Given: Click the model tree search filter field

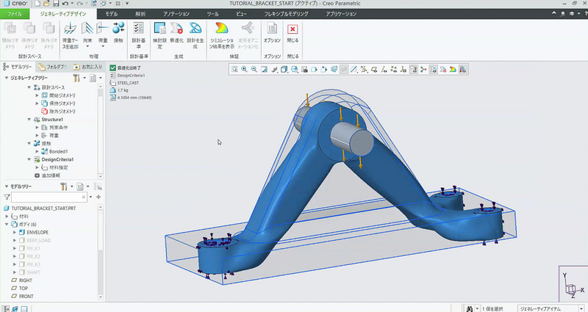Looking at the screenshot, I should coord(47,197).
